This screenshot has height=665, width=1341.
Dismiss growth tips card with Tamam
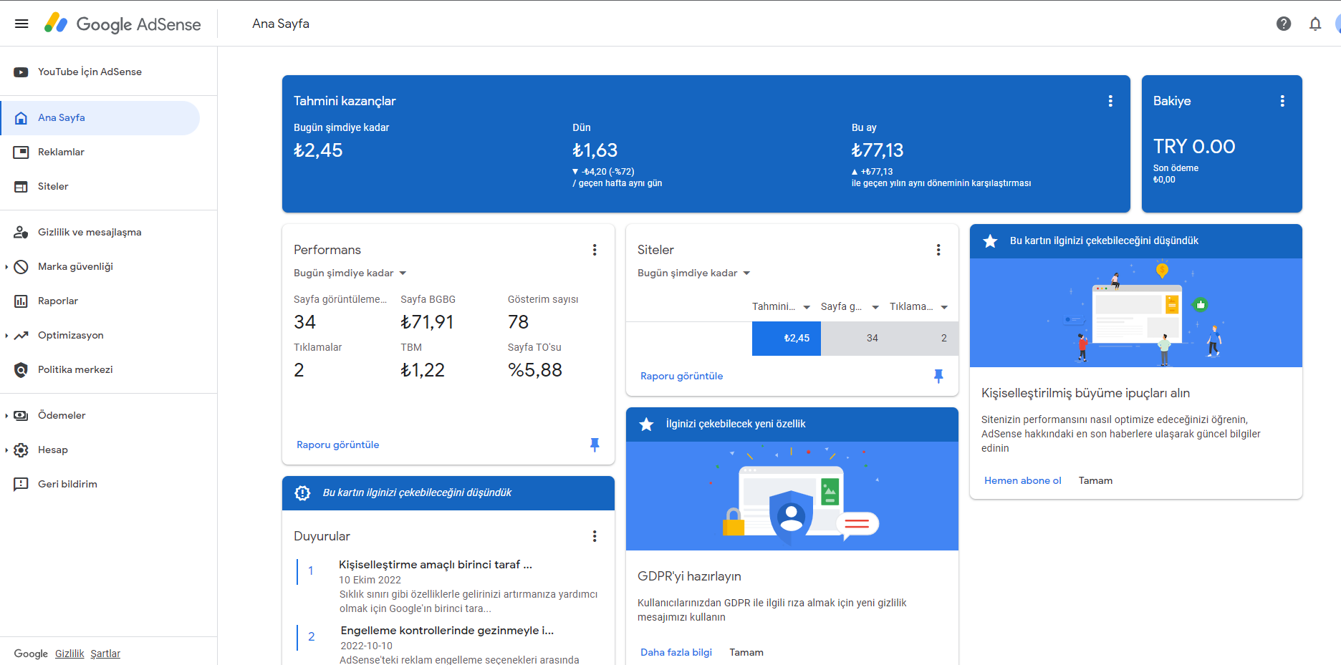[x=1096, y=480]
